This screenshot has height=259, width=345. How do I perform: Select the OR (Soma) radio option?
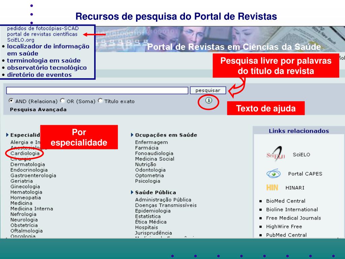pos(63,100)
